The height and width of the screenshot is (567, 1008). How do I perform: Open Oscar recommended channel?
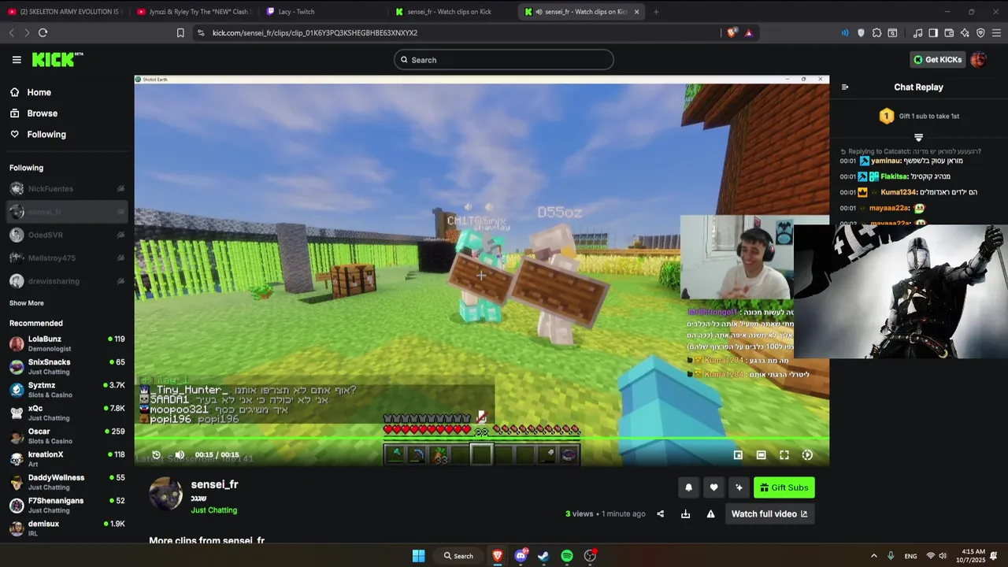click(67, 436)
